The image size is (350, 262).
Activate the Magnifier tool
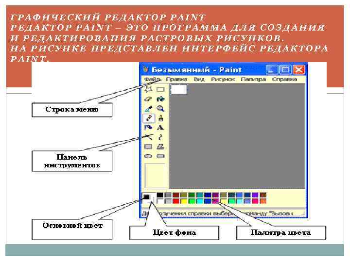click(x=160, y=109)
